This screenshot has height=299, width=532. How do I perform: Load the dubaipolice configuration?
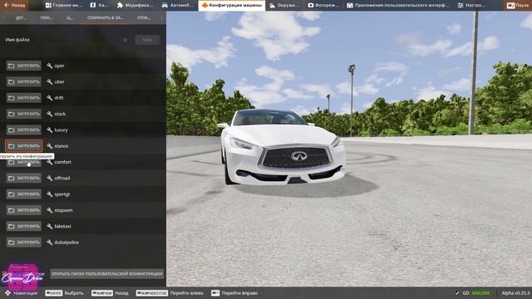click(x=24, y=243)
